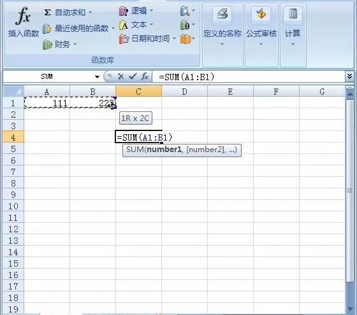Open the Lookup and Reference functions icon

coord(185,11)
